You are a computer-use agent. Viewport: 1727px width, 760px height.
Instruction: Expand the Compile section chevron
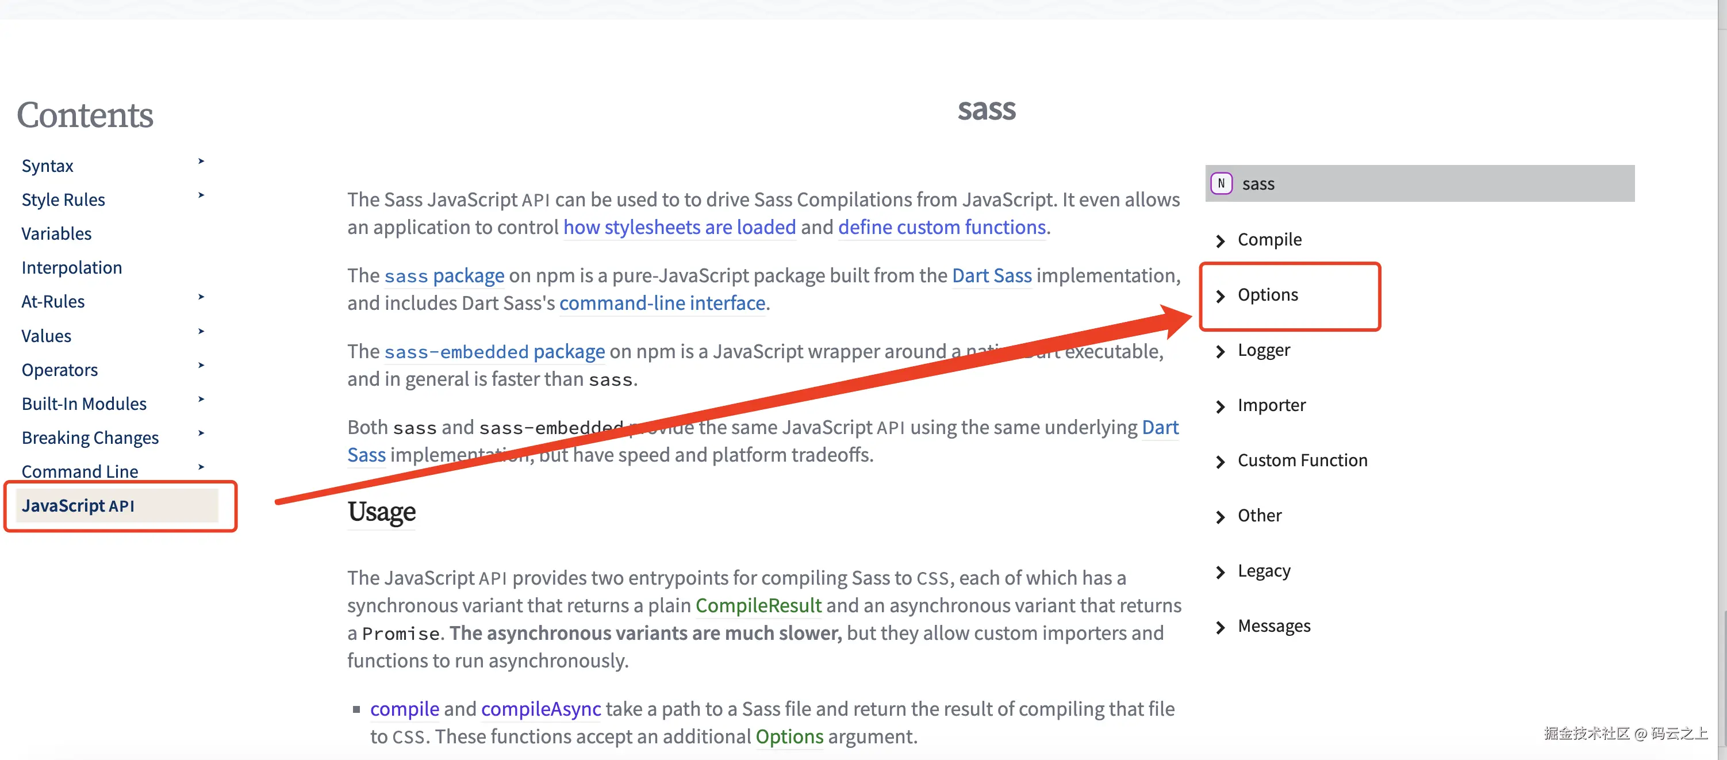pos(1220,241)
